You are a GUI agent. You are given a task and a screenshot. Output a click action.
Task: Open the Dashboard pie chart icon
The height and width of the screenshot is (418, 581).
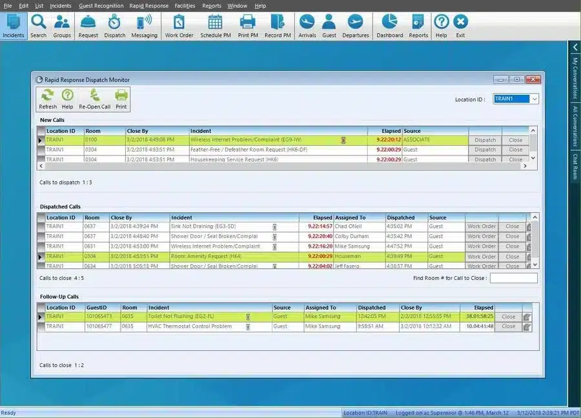pyautogui.click(x=389, y=26)
